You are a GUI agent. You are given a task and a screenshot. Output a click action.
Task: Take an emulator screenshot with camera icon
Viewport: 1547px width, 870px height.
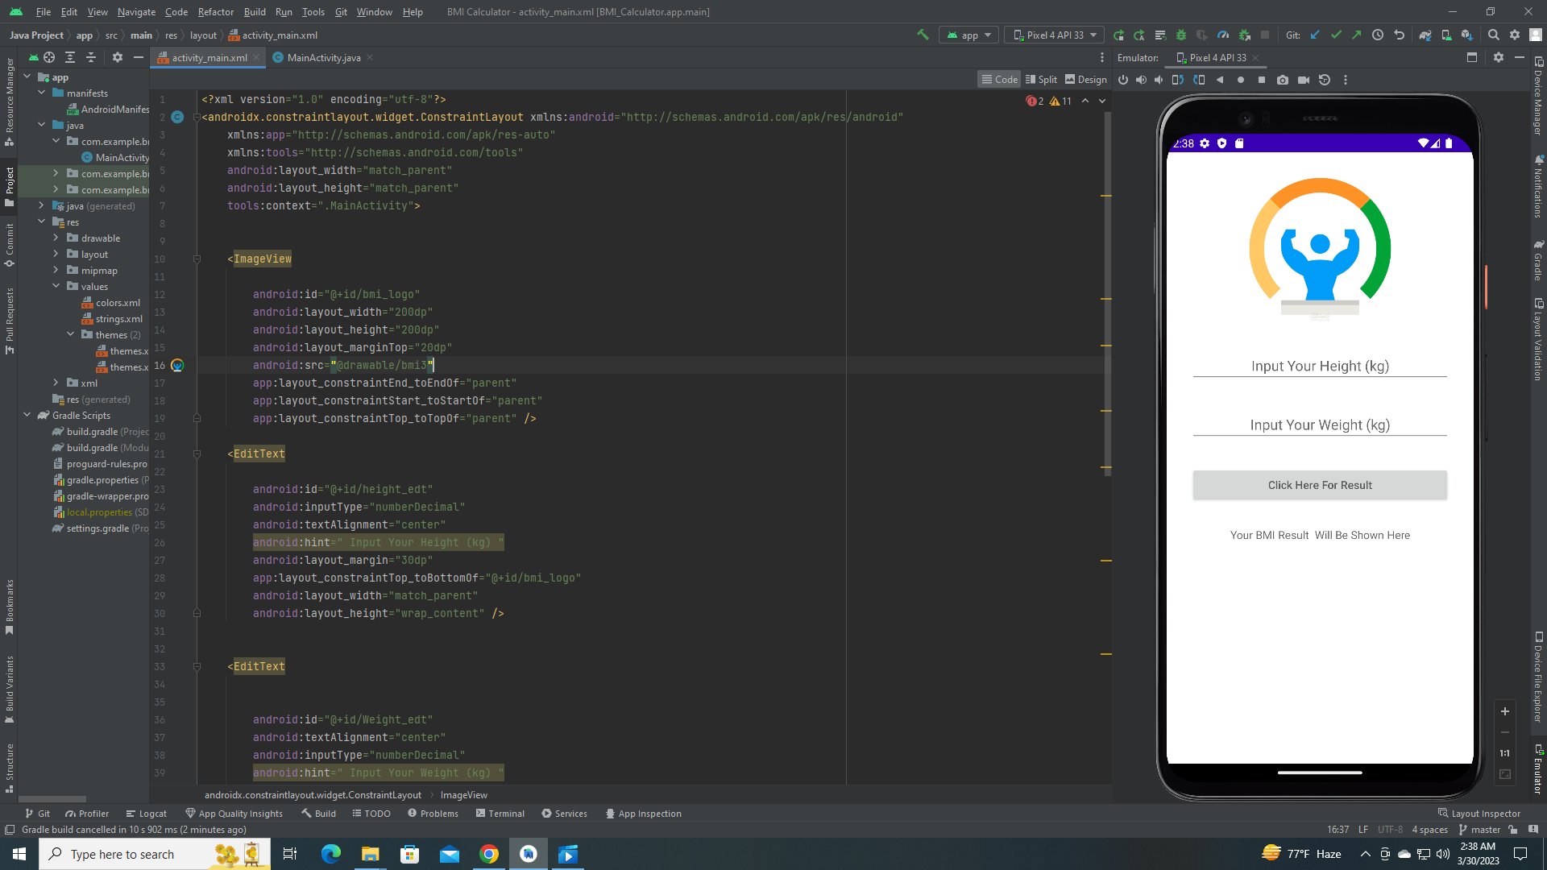click(x=1283, y=80)
